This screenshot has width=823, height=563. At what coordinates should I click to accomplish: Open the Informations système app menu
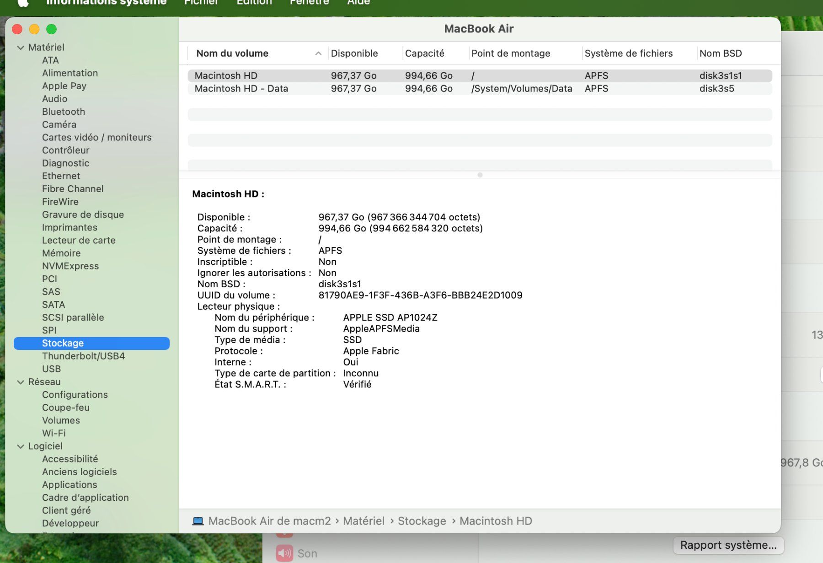click(x=107, y=3)
